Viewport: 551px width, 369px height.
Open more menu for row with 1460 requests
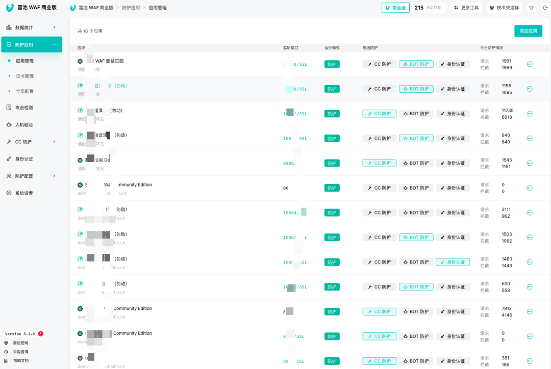coord(530,262)
